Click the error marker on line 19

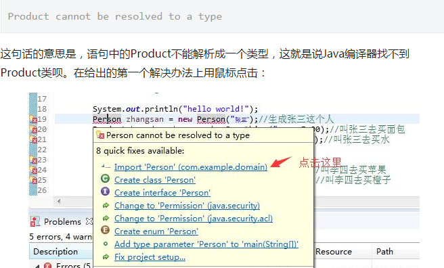pos(33,119)
